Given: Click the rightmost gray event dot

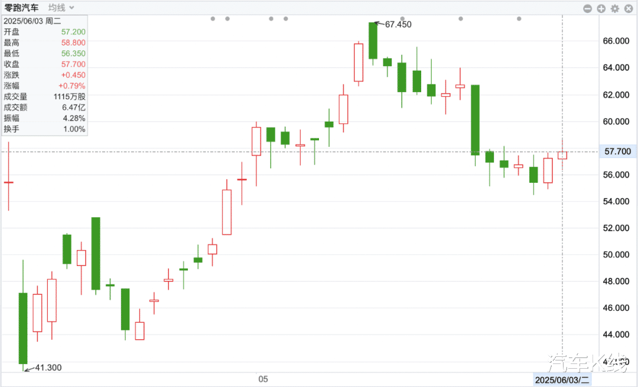Looking at the screenshot, I should pos(519,19).
